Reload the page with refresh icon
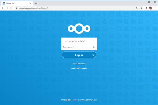The width and height of the screenshot is (158, 105). pos(12,8)
